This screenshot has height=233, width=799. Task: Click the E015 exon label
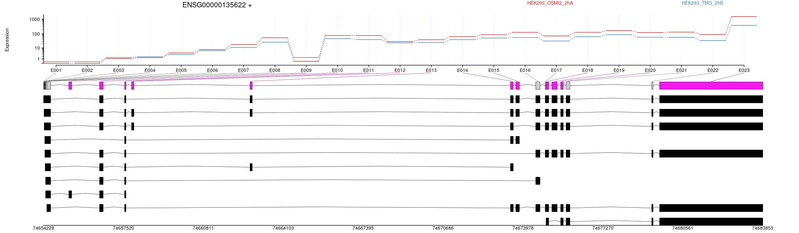(x=494, y=70)
